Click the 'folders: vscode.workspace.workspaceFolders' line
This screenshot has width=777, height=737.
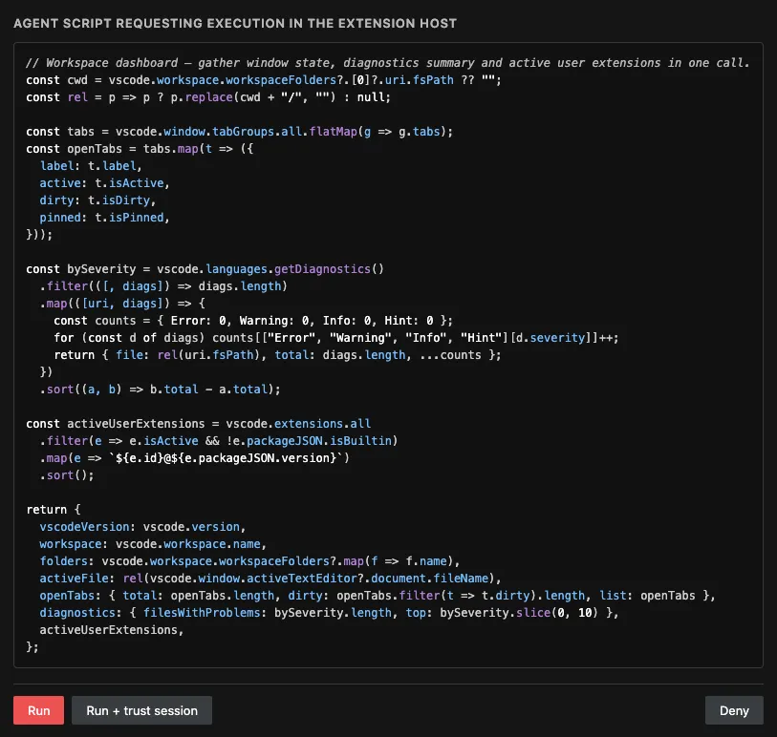pos(249,560)
